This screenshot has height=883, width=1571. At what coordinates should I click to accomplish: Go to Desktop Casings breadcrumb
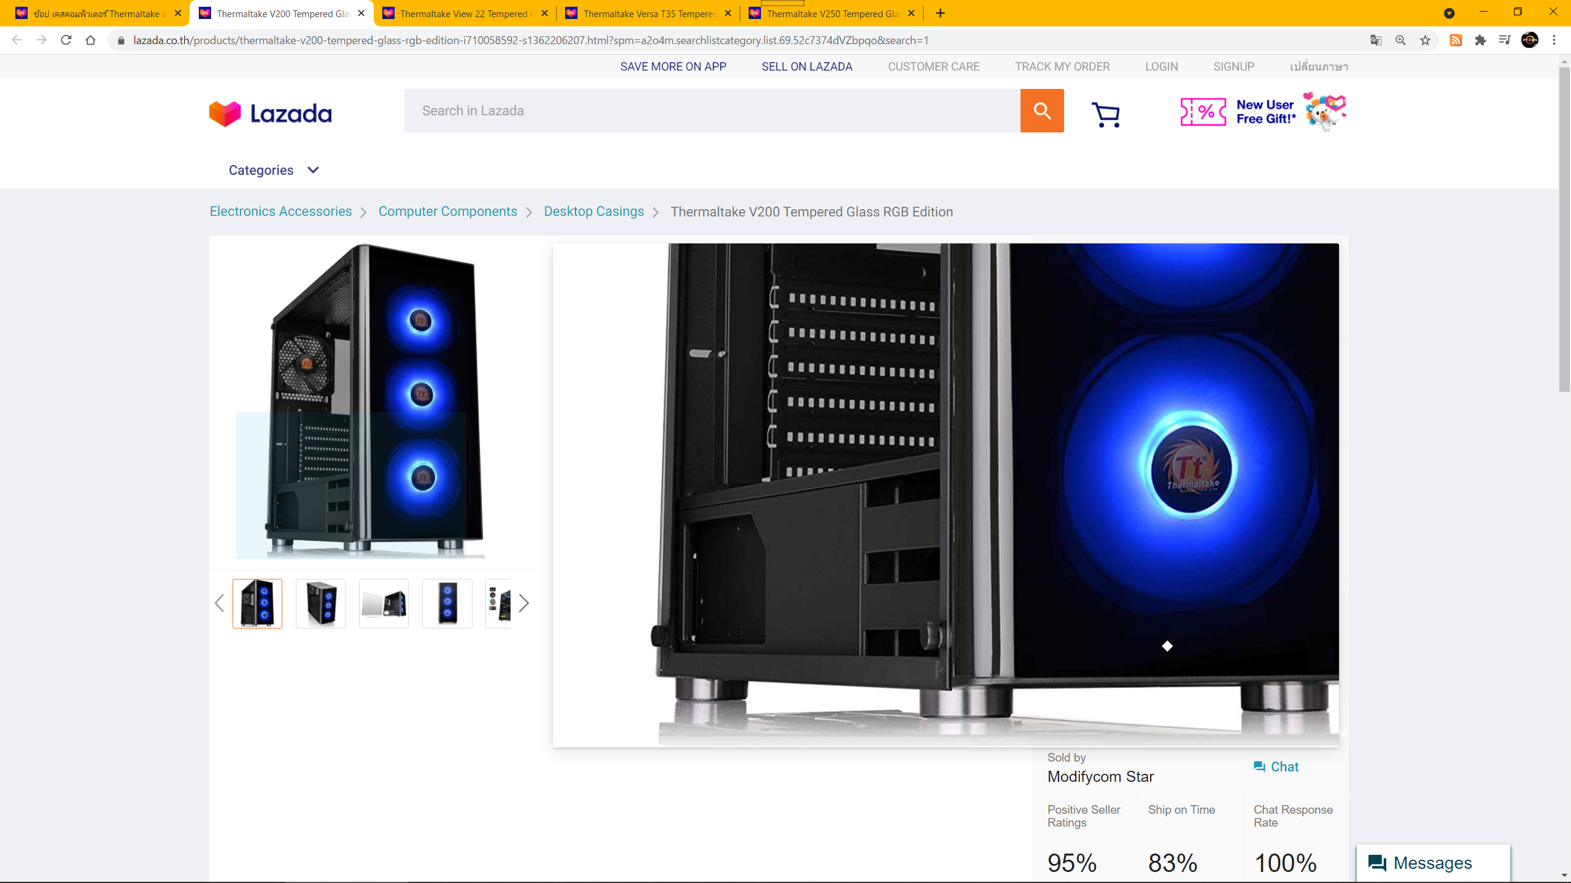pos(594,212)
